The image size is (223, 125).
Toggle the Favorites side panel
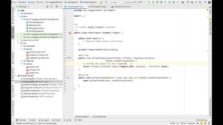(13, 58)
